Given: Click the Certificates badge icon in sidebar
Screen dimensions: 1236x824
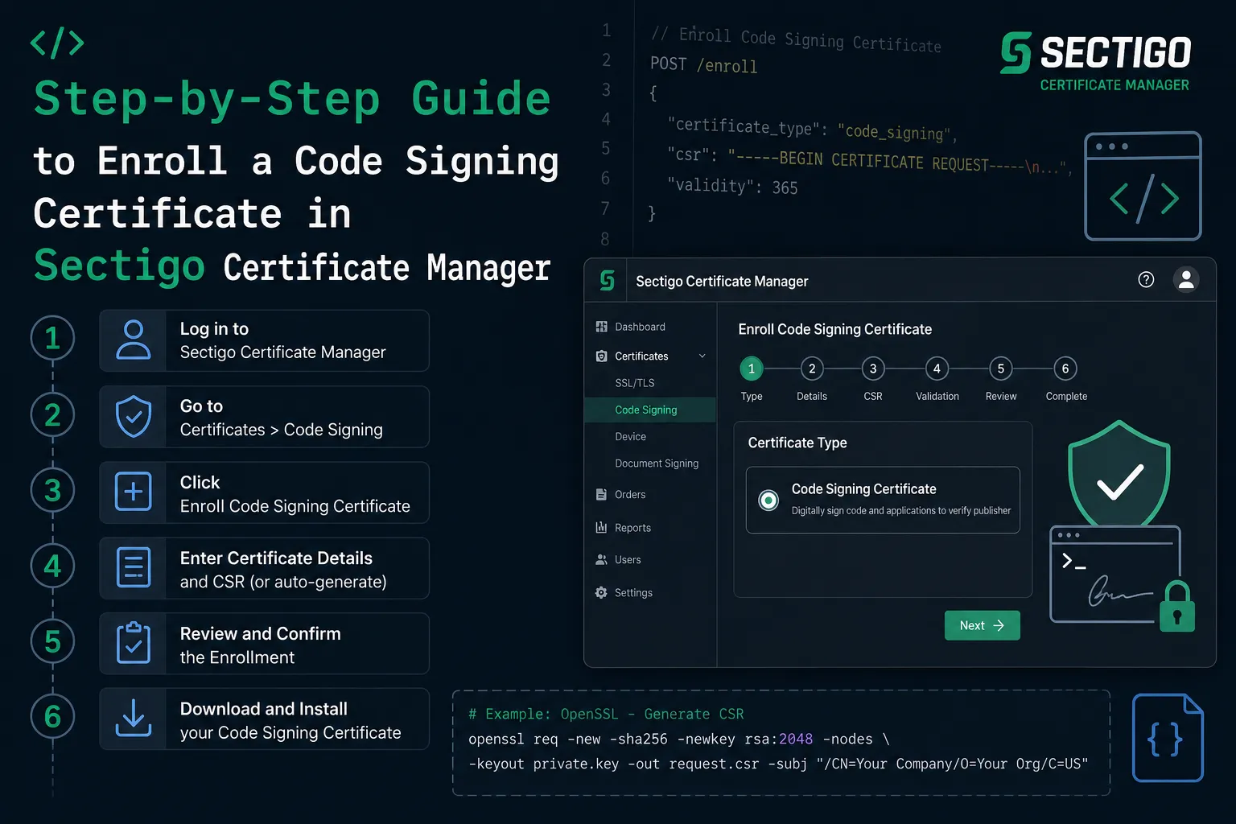Looking at the screenshot, I should 601,356.
